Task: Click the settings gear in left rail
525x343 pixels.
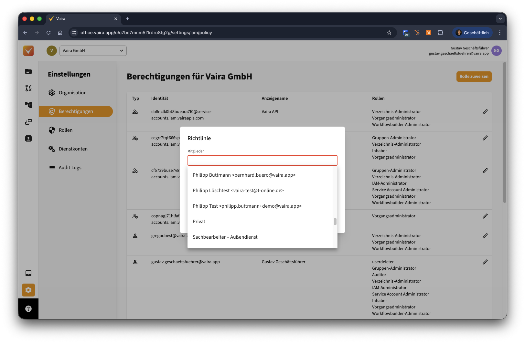Action: point(28,290)
